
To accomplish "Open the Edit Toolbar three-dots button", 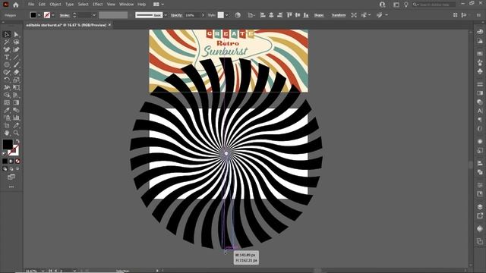I will click(x=11, y=187).
